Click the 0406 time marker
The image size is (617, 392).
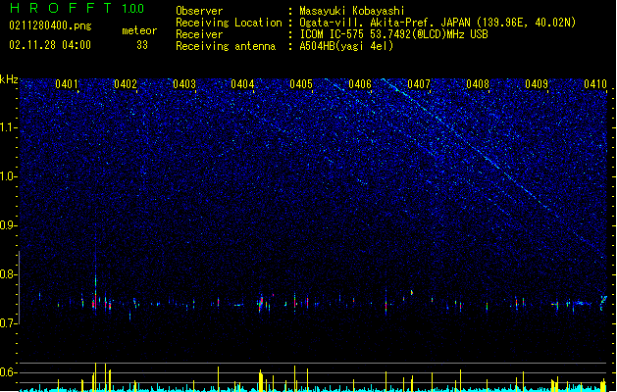[360, 83]
